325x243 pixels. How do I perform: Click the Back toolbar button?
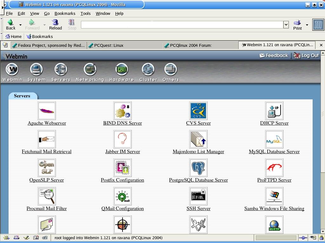click(x=10, y=25)
